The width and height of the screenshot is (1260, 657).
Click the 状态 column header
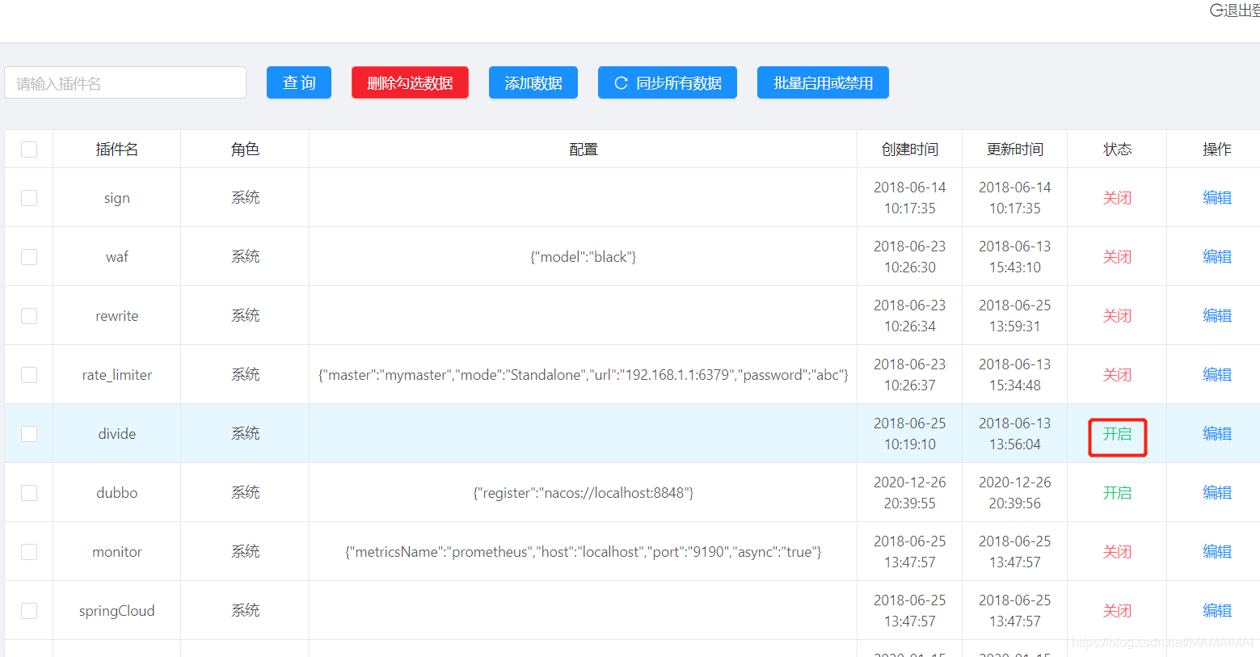click(1118, 150)
